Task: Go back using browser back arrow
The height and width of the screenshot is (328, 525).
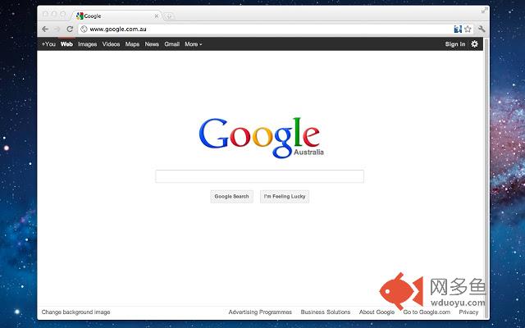Action: coord(45,30)
